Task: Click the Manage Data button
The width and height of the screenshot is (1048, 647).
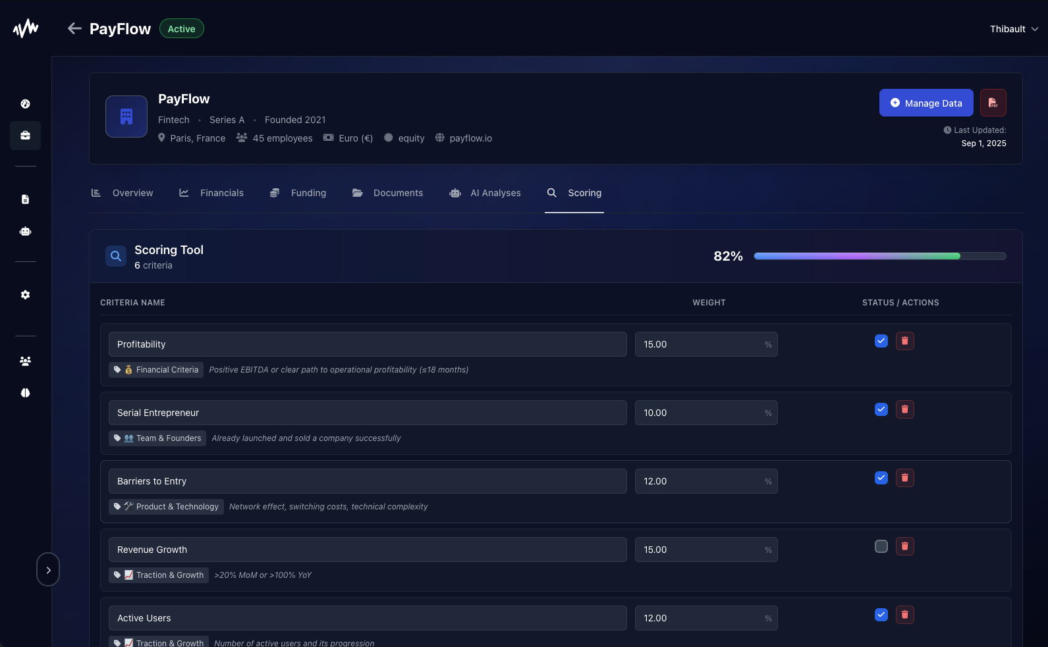Action: [x=925, y=103]
